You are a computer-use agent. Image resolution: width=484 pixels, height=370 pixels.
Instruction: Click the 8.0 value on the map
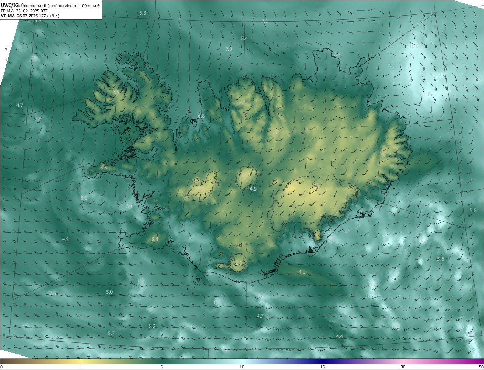[x=84, y=198]
